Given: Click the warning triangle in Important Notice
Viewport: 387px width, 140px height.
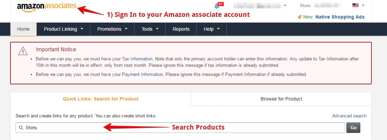Looking at the screenshot, I should pos(23,51).
